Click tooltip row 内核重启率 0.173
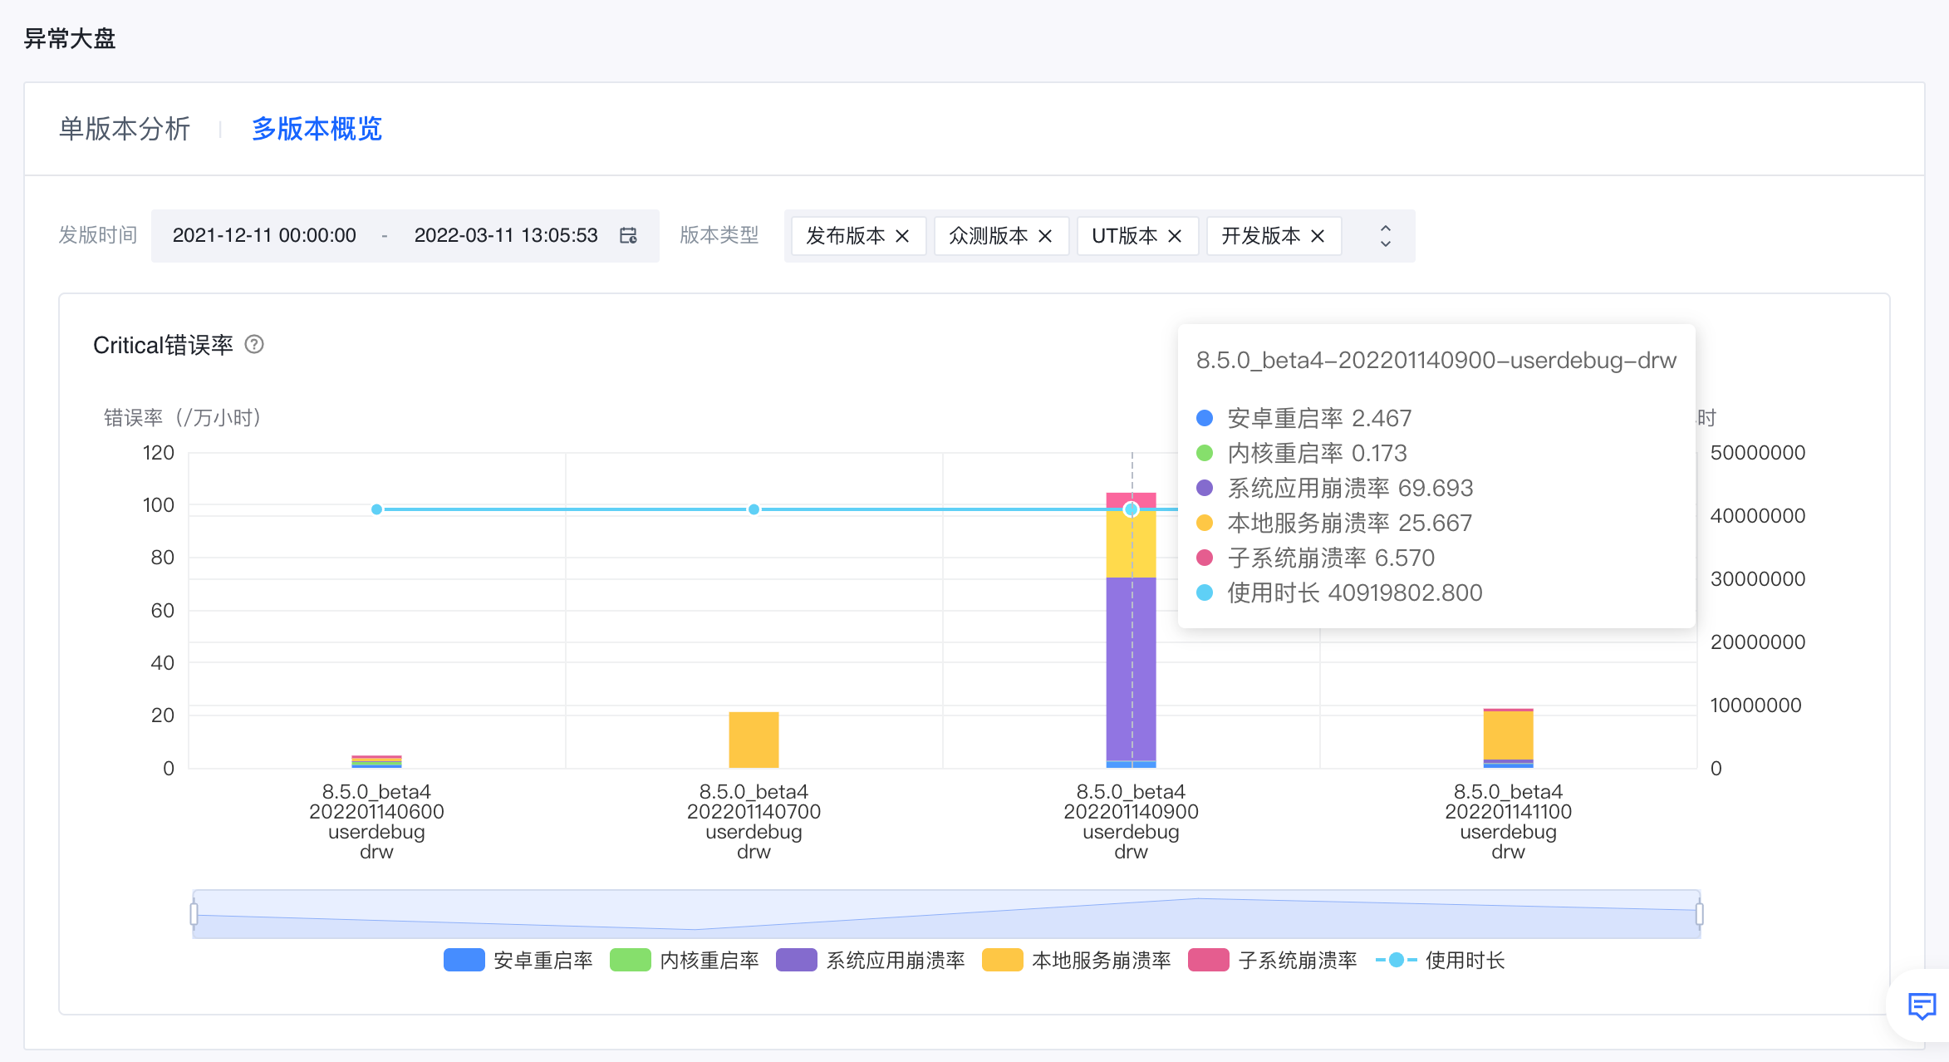 point(1302,453)
